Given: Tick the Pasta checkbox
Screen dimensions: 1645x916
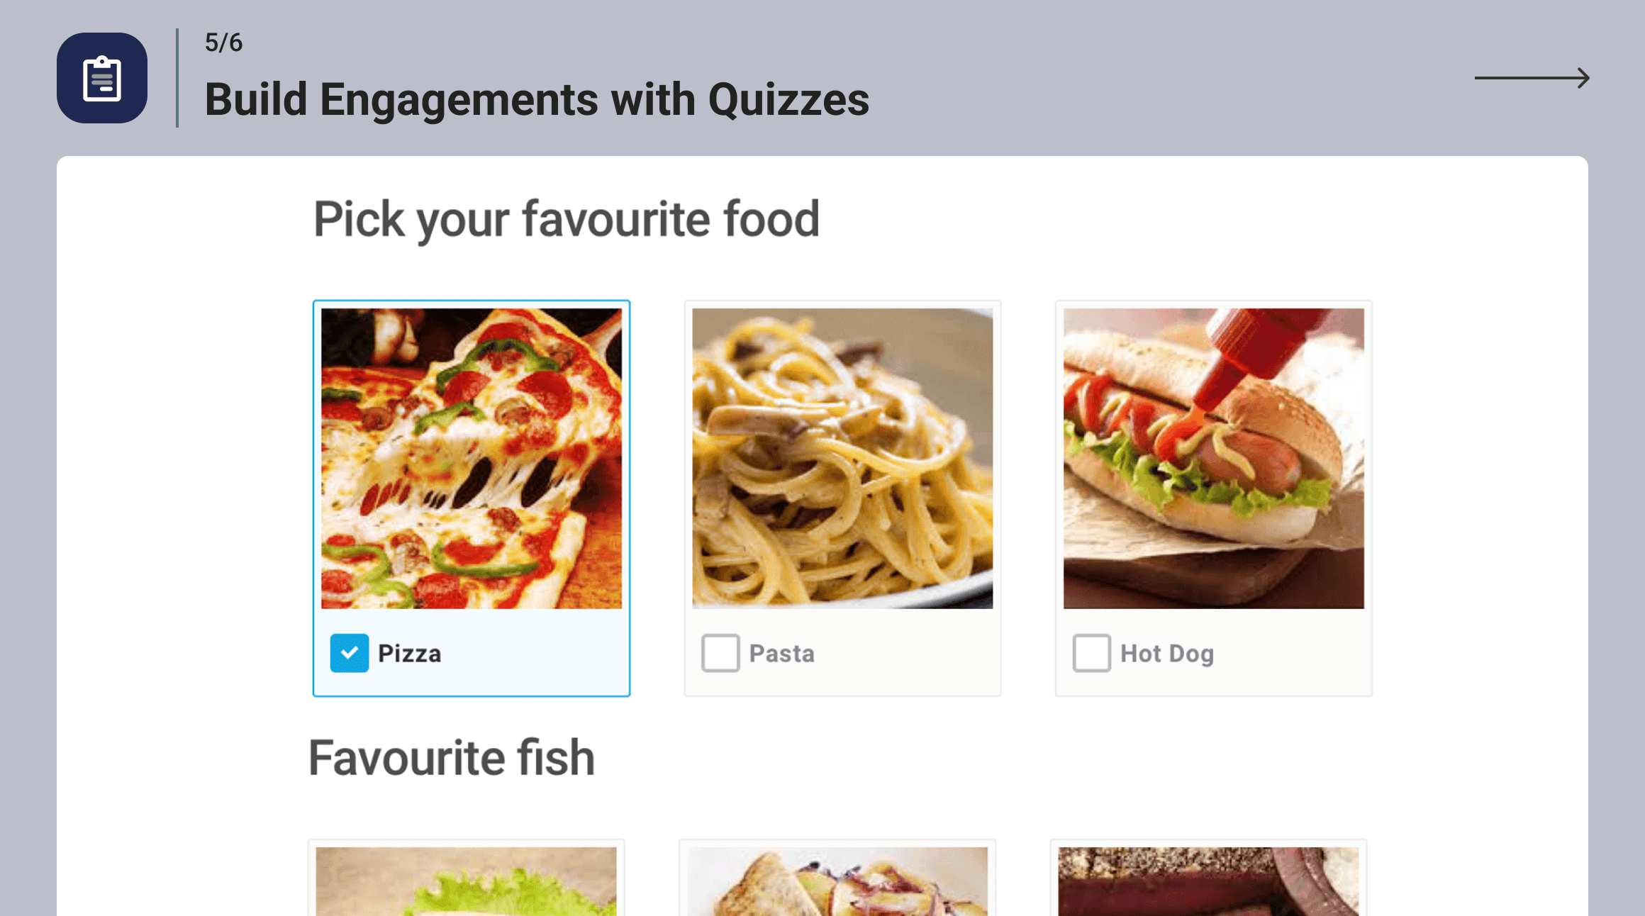Looking at the screenshot, I should (x=720, y=653).
